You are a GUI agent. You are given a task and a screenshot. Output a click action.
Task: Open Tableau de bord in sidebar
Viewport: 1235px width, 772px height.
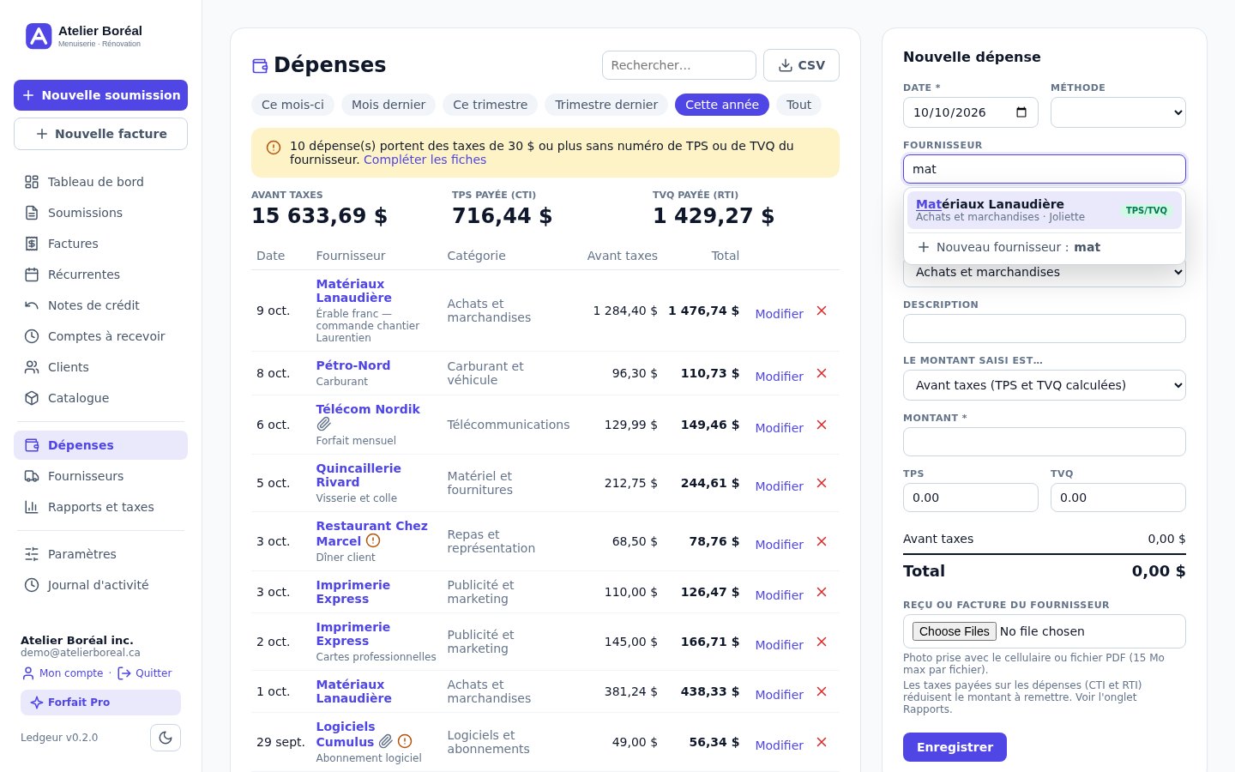(x=100, y=182)
